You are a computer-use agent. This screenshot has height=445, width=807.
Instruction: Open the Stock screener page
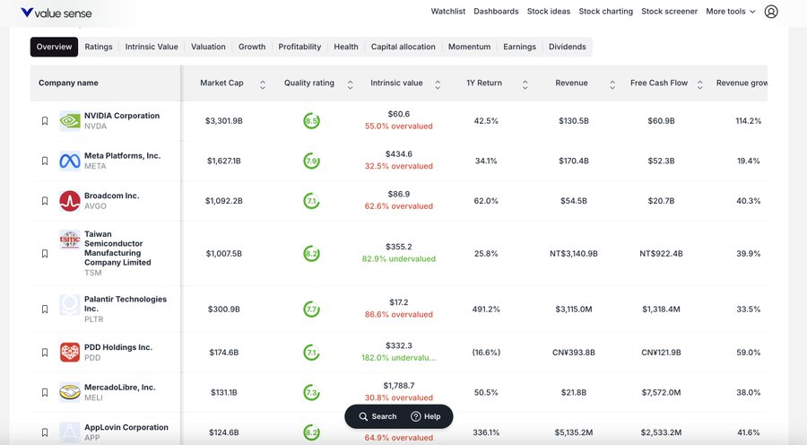(669, 12)
